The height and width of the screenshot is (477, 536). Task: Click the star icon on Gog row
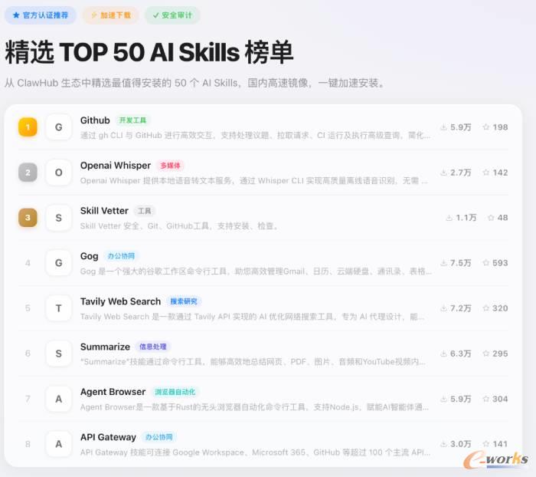485,263
